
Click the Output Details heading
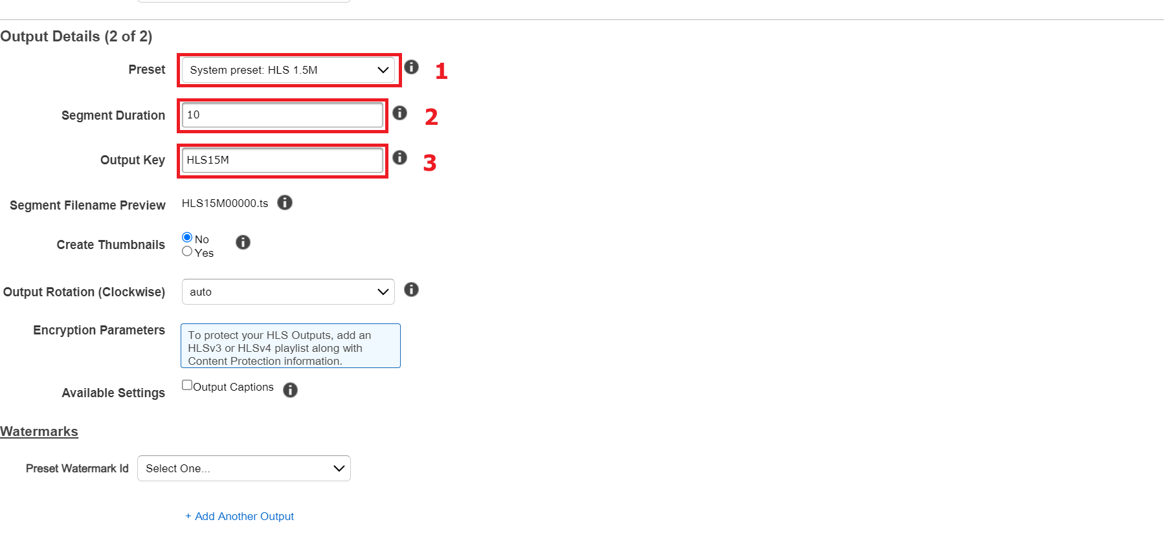(x=76, y=36)
